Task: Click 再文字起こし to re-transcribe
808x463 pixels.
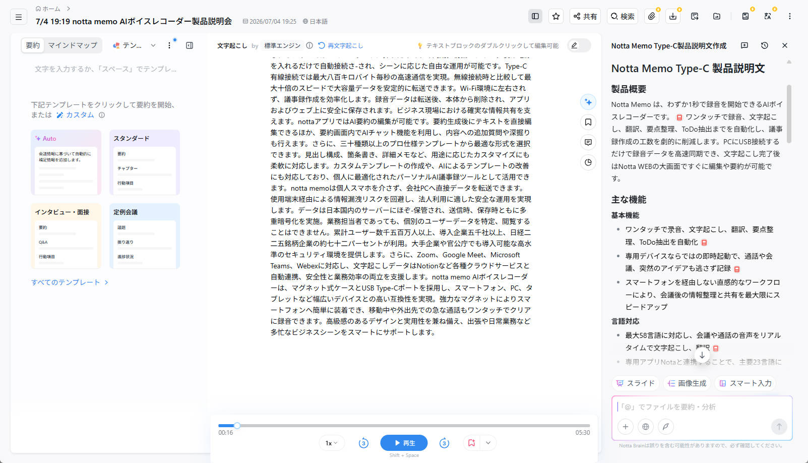Action: pos(341,45)
